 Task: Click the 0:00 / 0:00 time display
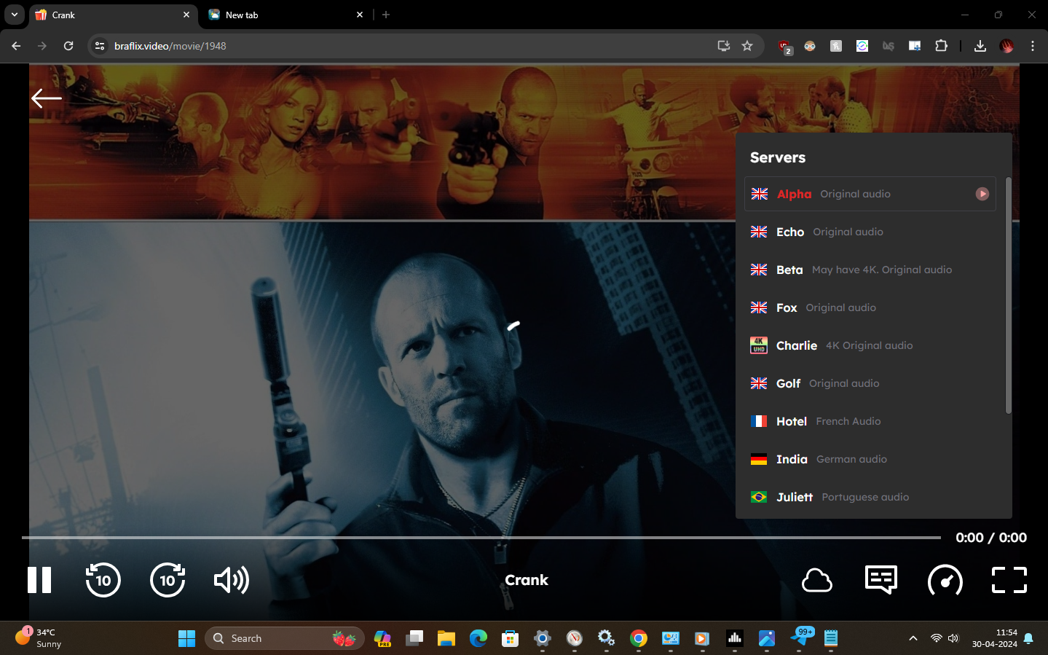(991, 538)
